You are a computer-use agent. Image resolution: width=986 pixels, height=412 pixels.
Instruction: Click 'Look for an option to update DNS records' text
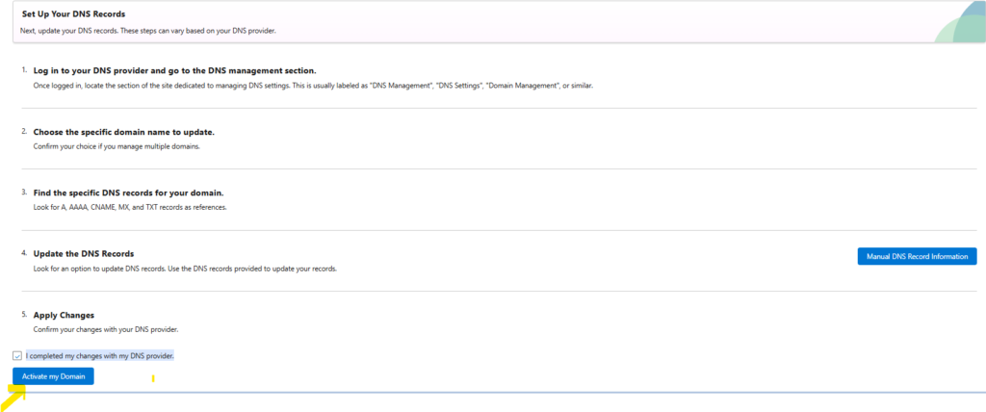(185, 269)
